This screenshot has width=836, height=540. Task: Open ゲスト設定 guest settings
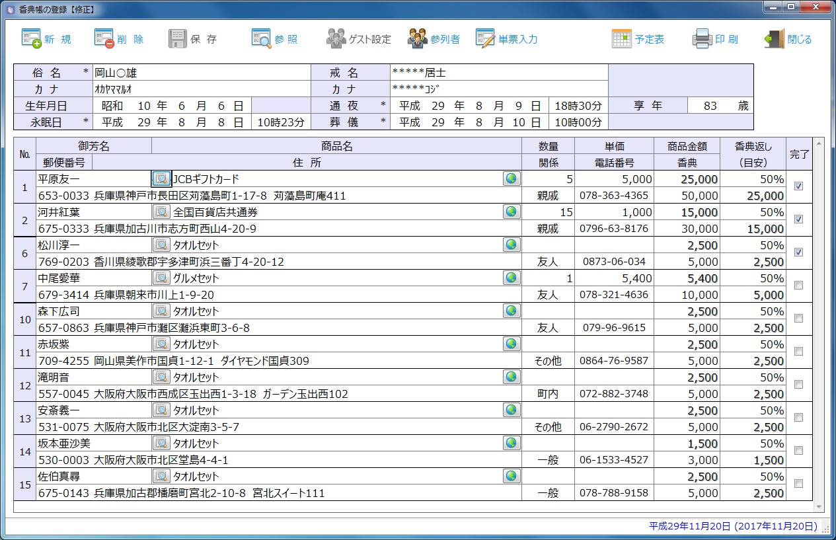click(x=358, y=39)
